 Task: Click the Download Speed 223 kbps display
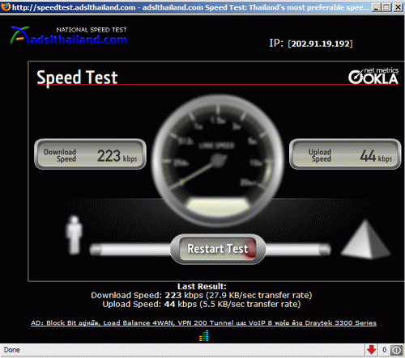point(90,154)
